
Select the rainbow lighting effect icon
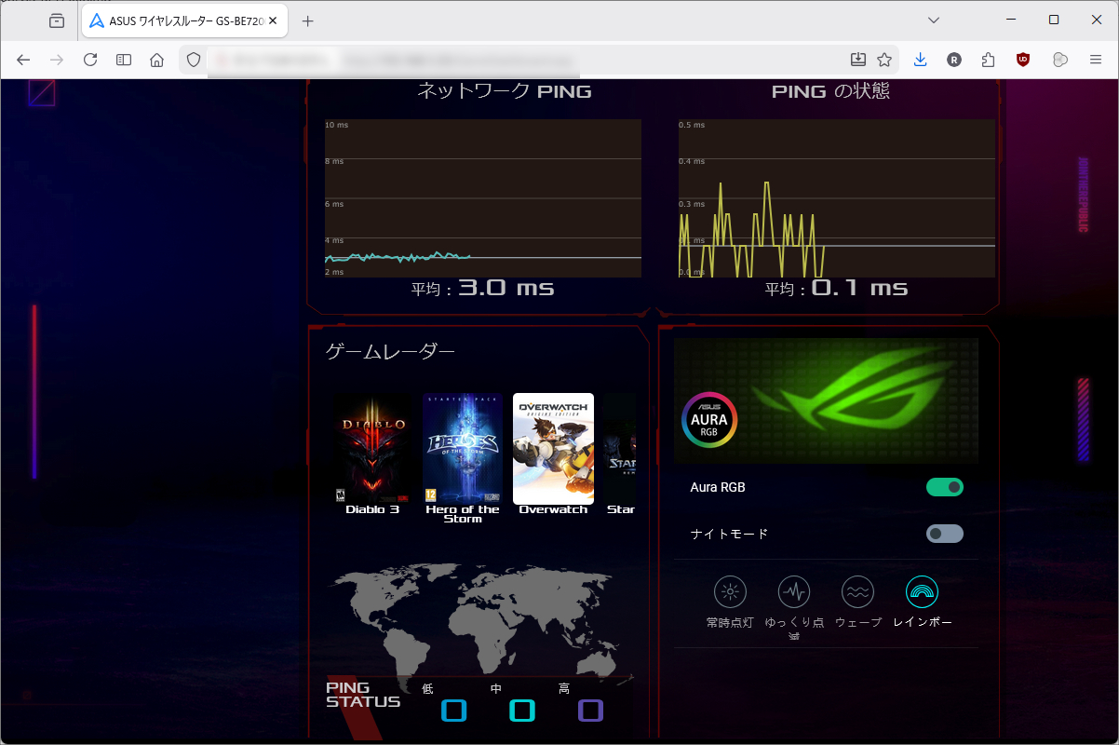pyautogui.click(x=922, y=590)
